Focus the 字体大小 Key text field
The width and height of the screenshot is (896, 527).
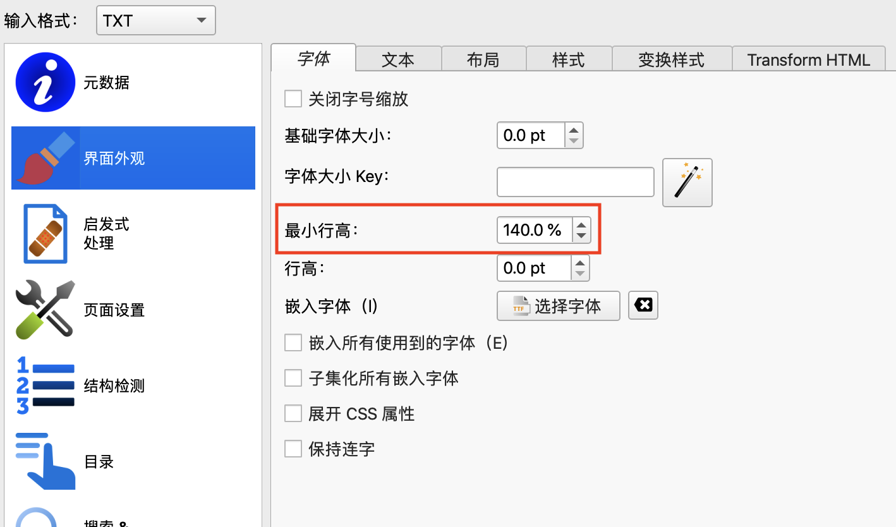coord(575,183)
